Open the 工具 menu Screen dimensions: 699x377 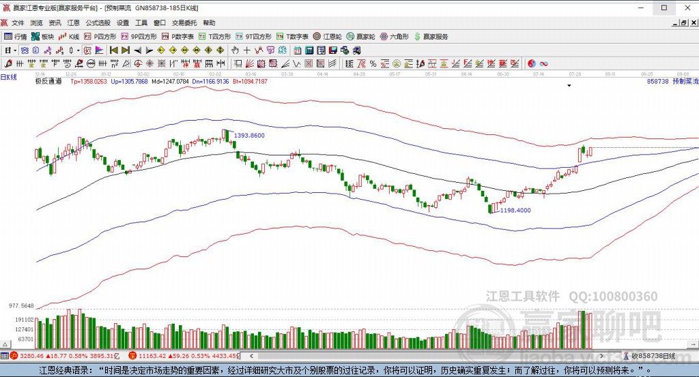click(x=141, y=22)
